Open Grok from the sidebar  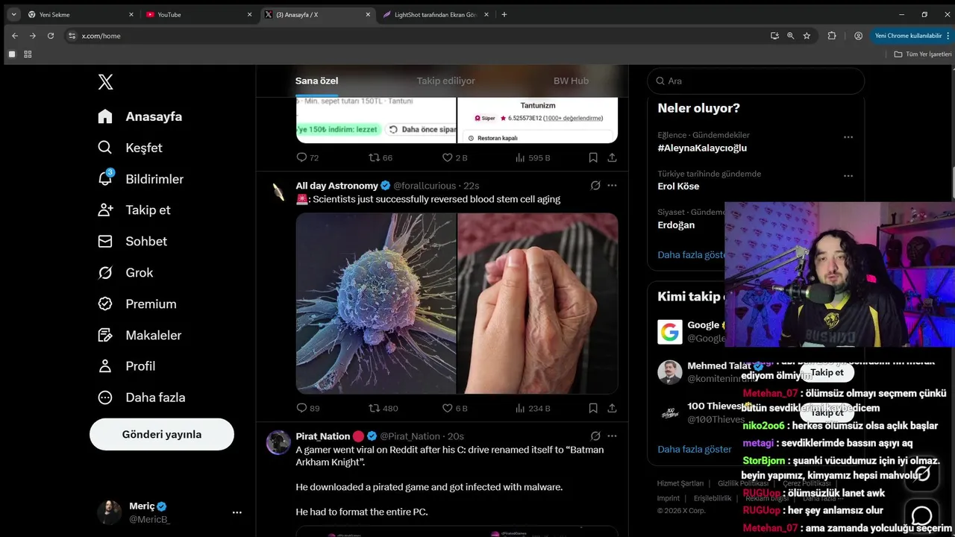coord(125,272)
